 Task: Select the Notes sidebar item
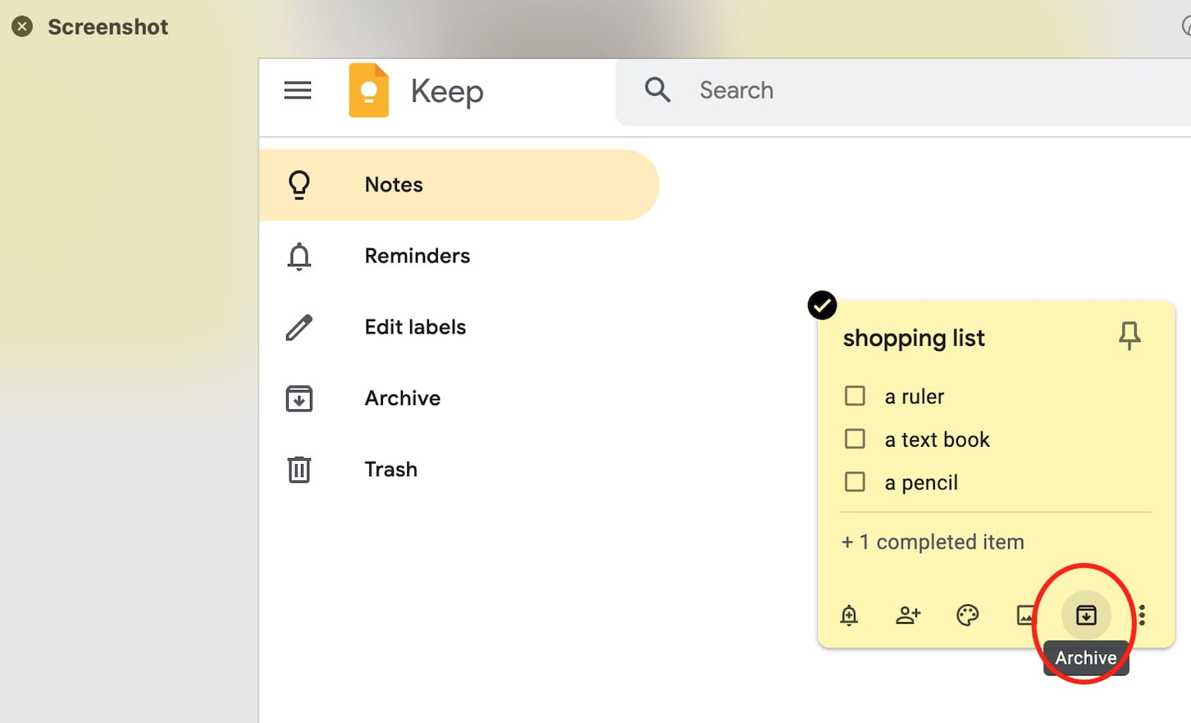(459, 184)
